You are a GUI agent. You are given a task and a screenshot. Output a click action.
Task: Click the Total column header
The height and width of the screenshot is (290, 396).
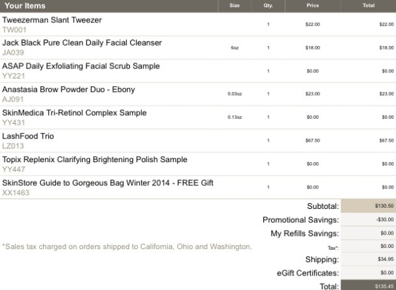[x=368, y=5]
